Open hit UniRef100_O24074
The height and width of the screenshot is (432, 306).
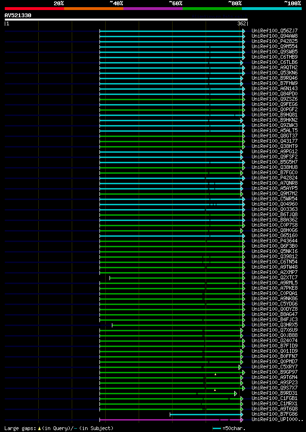[274, 341]
